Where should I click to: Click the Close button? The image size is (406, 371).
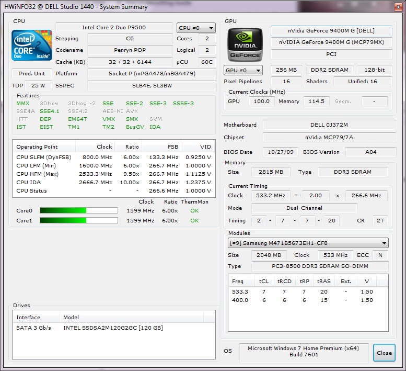click(384, 353)
